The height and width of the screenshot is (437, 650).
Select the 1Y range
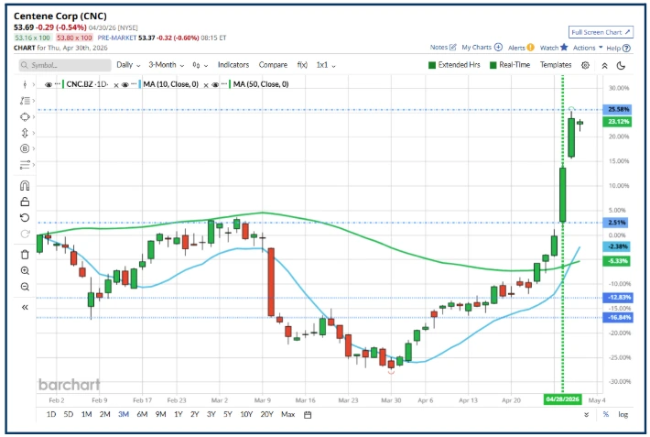[x=179, y=414]
